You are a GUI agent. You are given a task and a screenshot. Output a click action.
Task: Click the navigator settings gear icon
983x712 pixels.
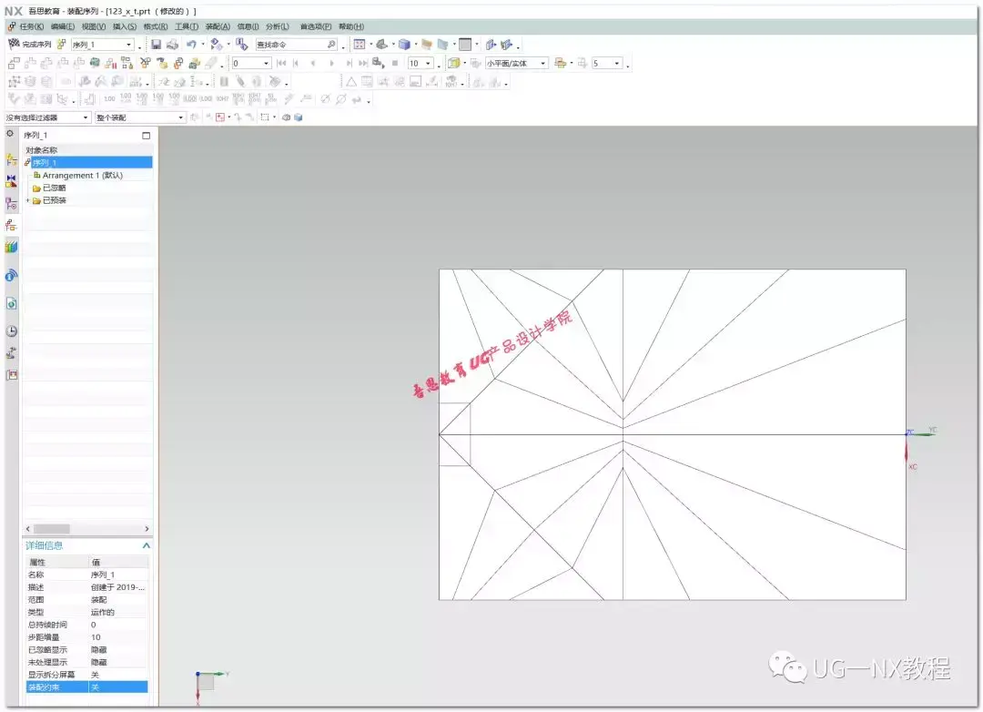click(10, 134)
